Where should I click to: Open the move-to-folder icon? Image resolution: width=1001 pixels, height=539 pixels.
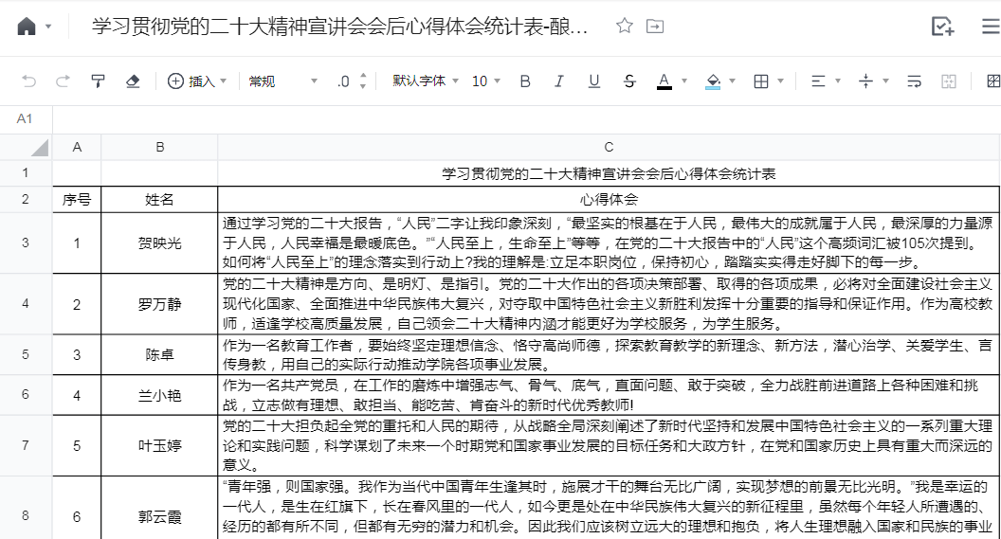click(655, 27)
